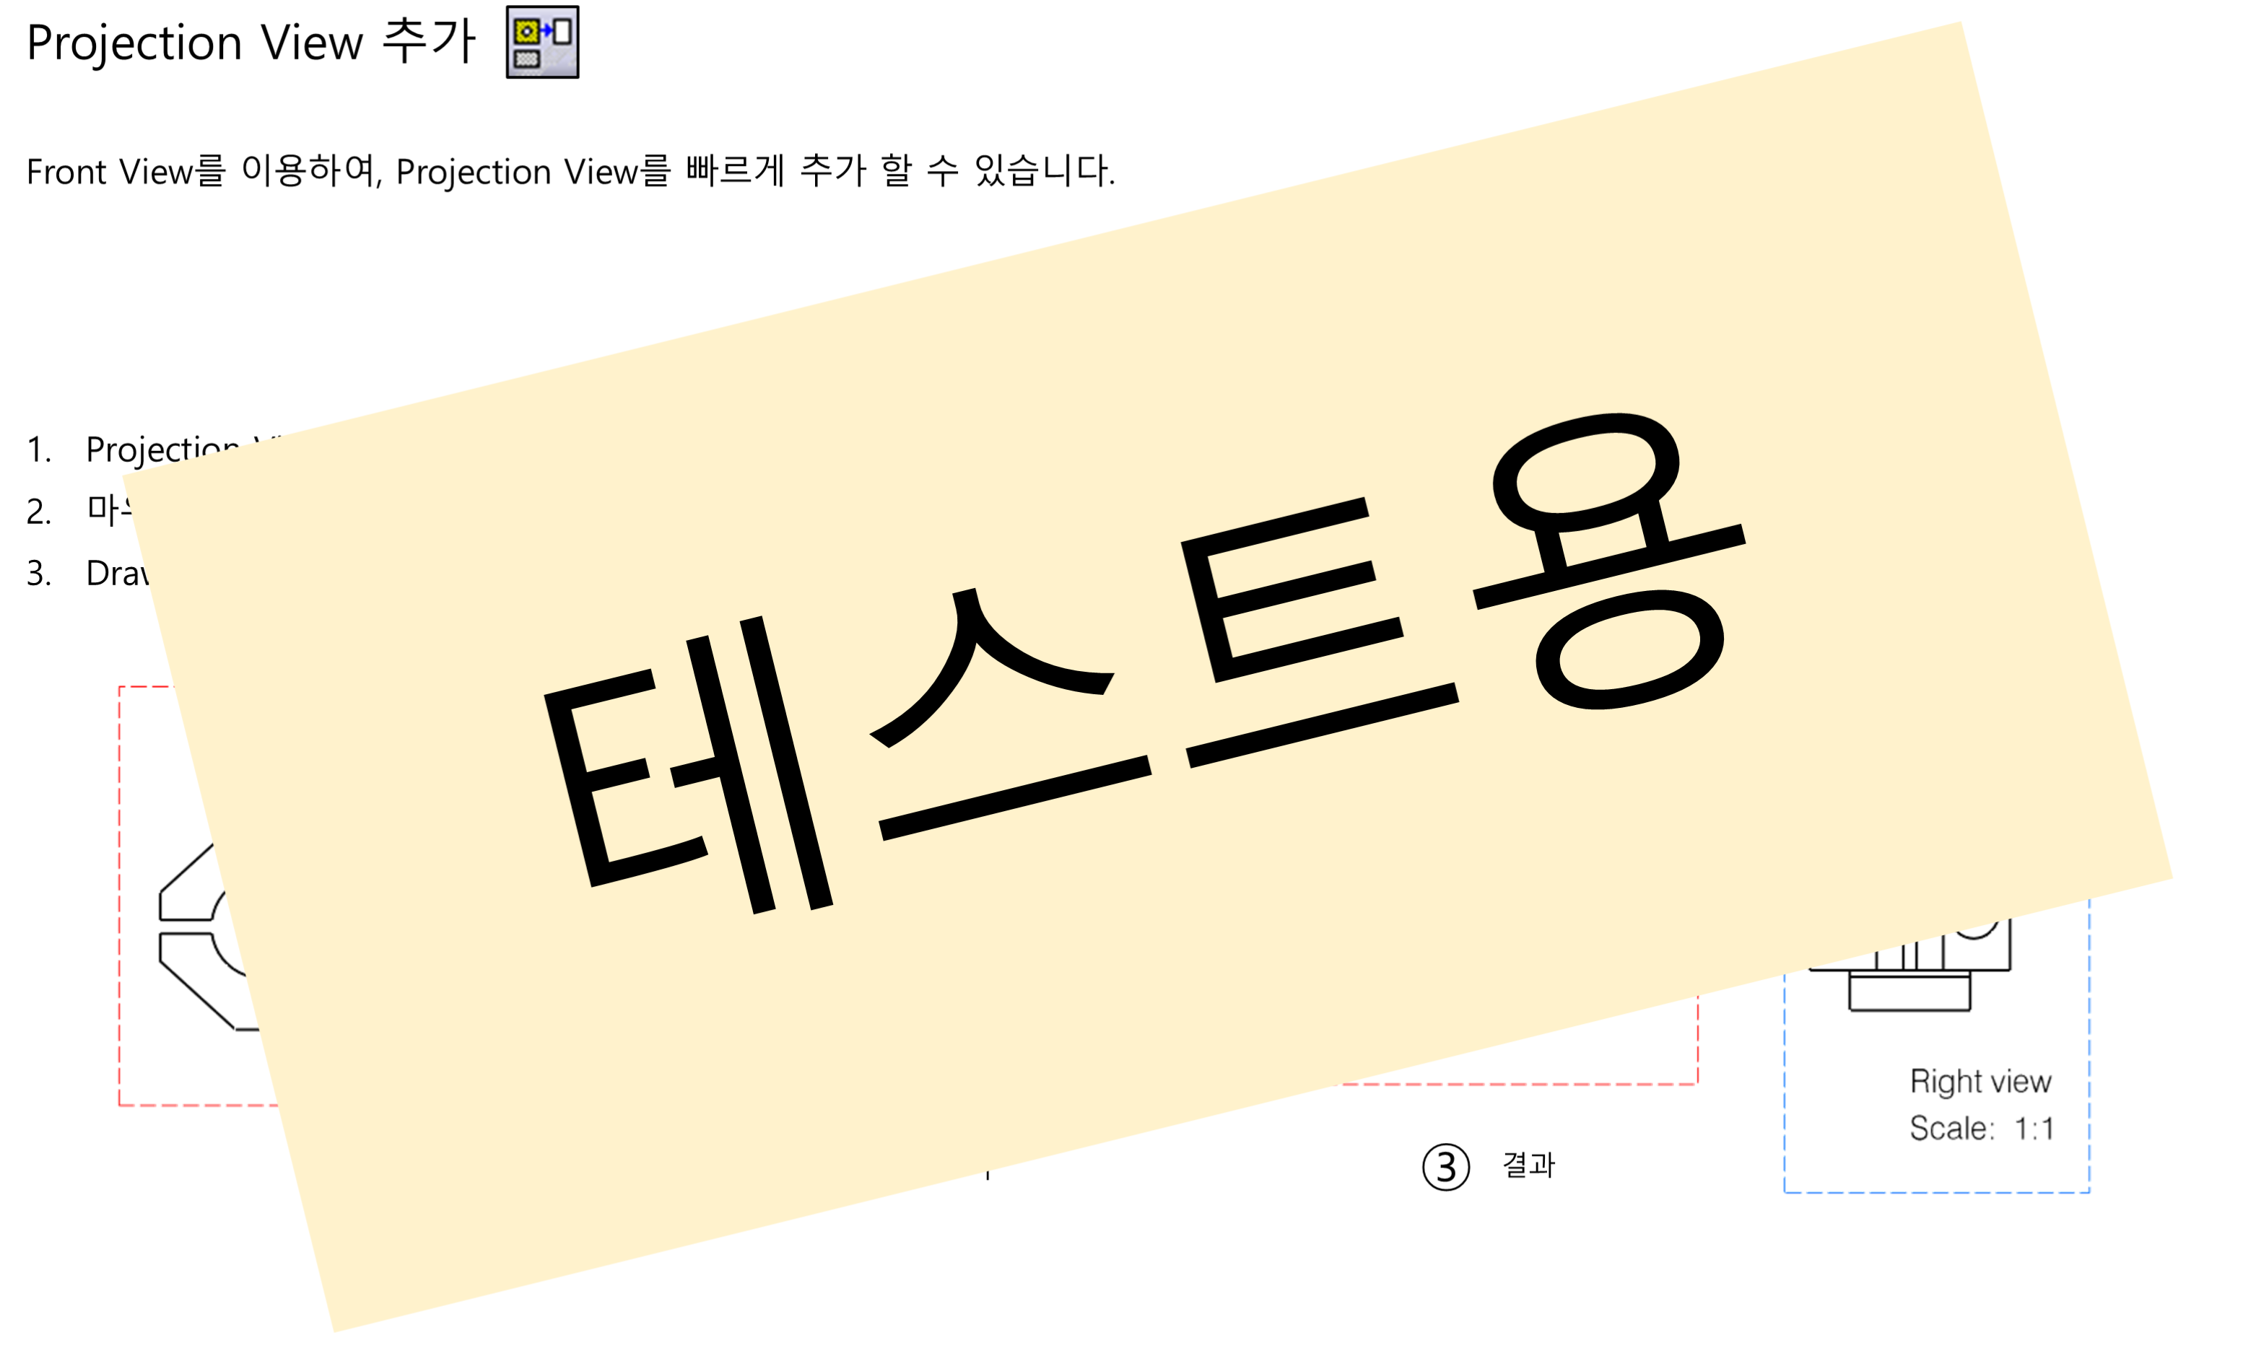Select the 'Projection View 추가' title
This screenshot has height=1353, width=2256.
click(251, 43)
